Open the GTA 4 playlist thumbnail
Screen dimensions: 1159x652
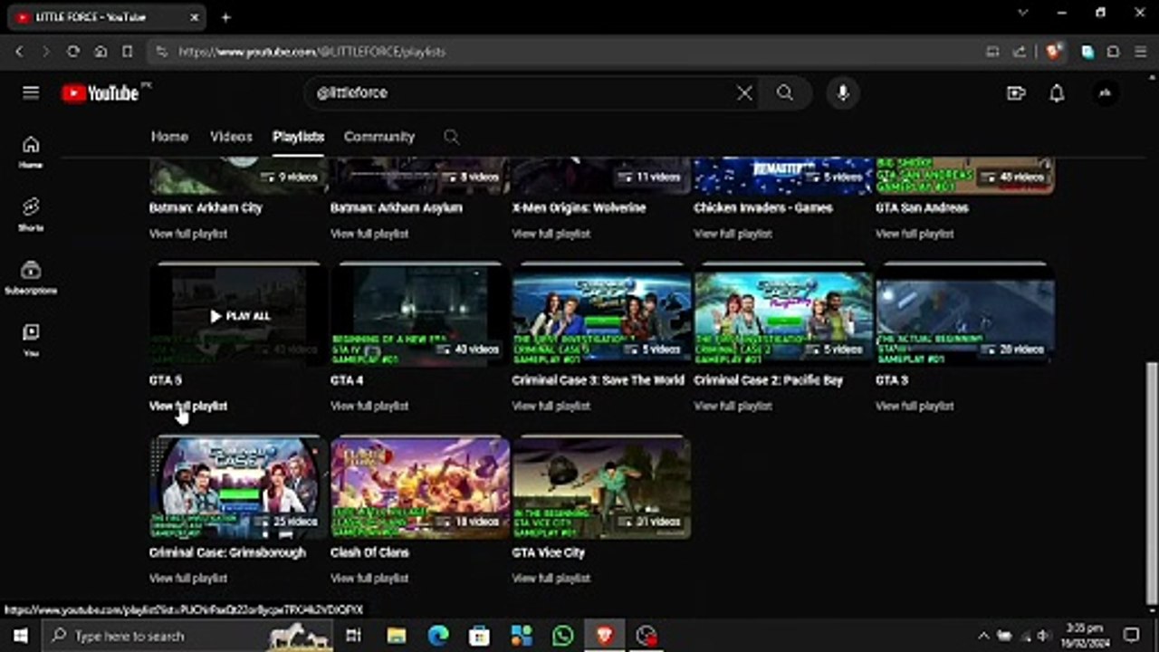420,315
